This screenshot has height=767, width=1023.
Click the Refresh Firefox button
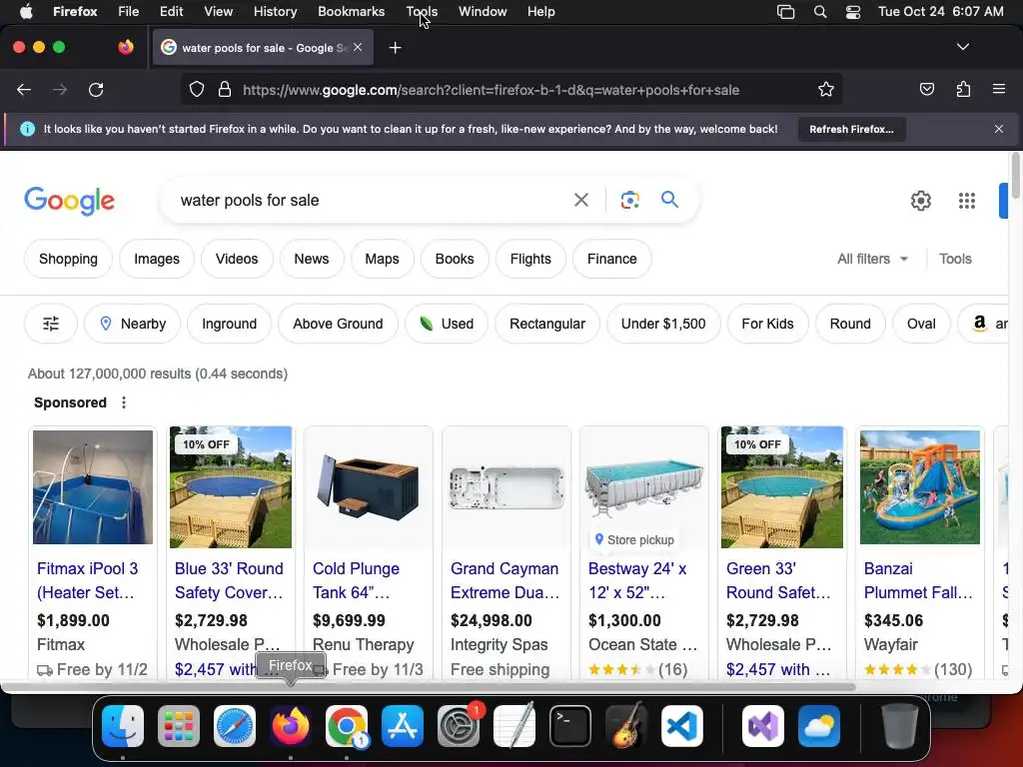point(851,129)
